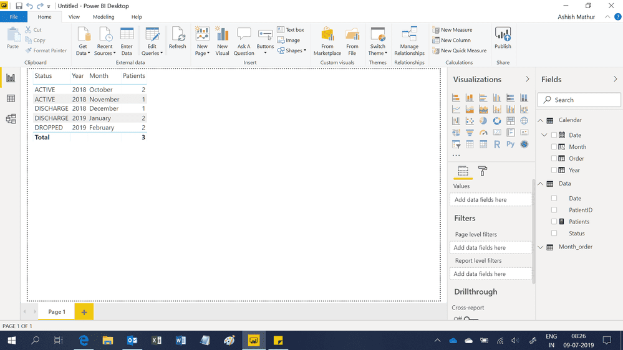Collapse the Date hierarchy under Calendar
The width and height of the screenshot is (623, 350).
(544, 135)
